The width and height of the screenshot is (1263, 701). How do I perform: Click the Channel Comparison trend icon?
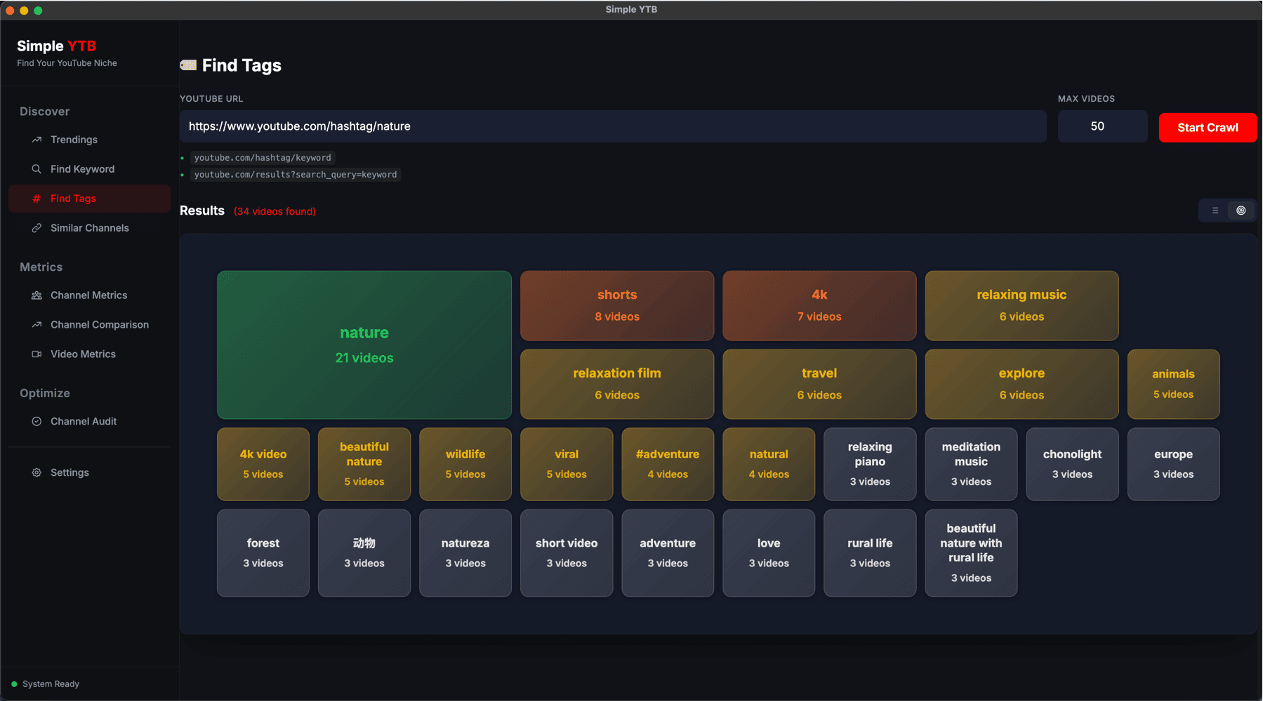(x=37, y=325)
